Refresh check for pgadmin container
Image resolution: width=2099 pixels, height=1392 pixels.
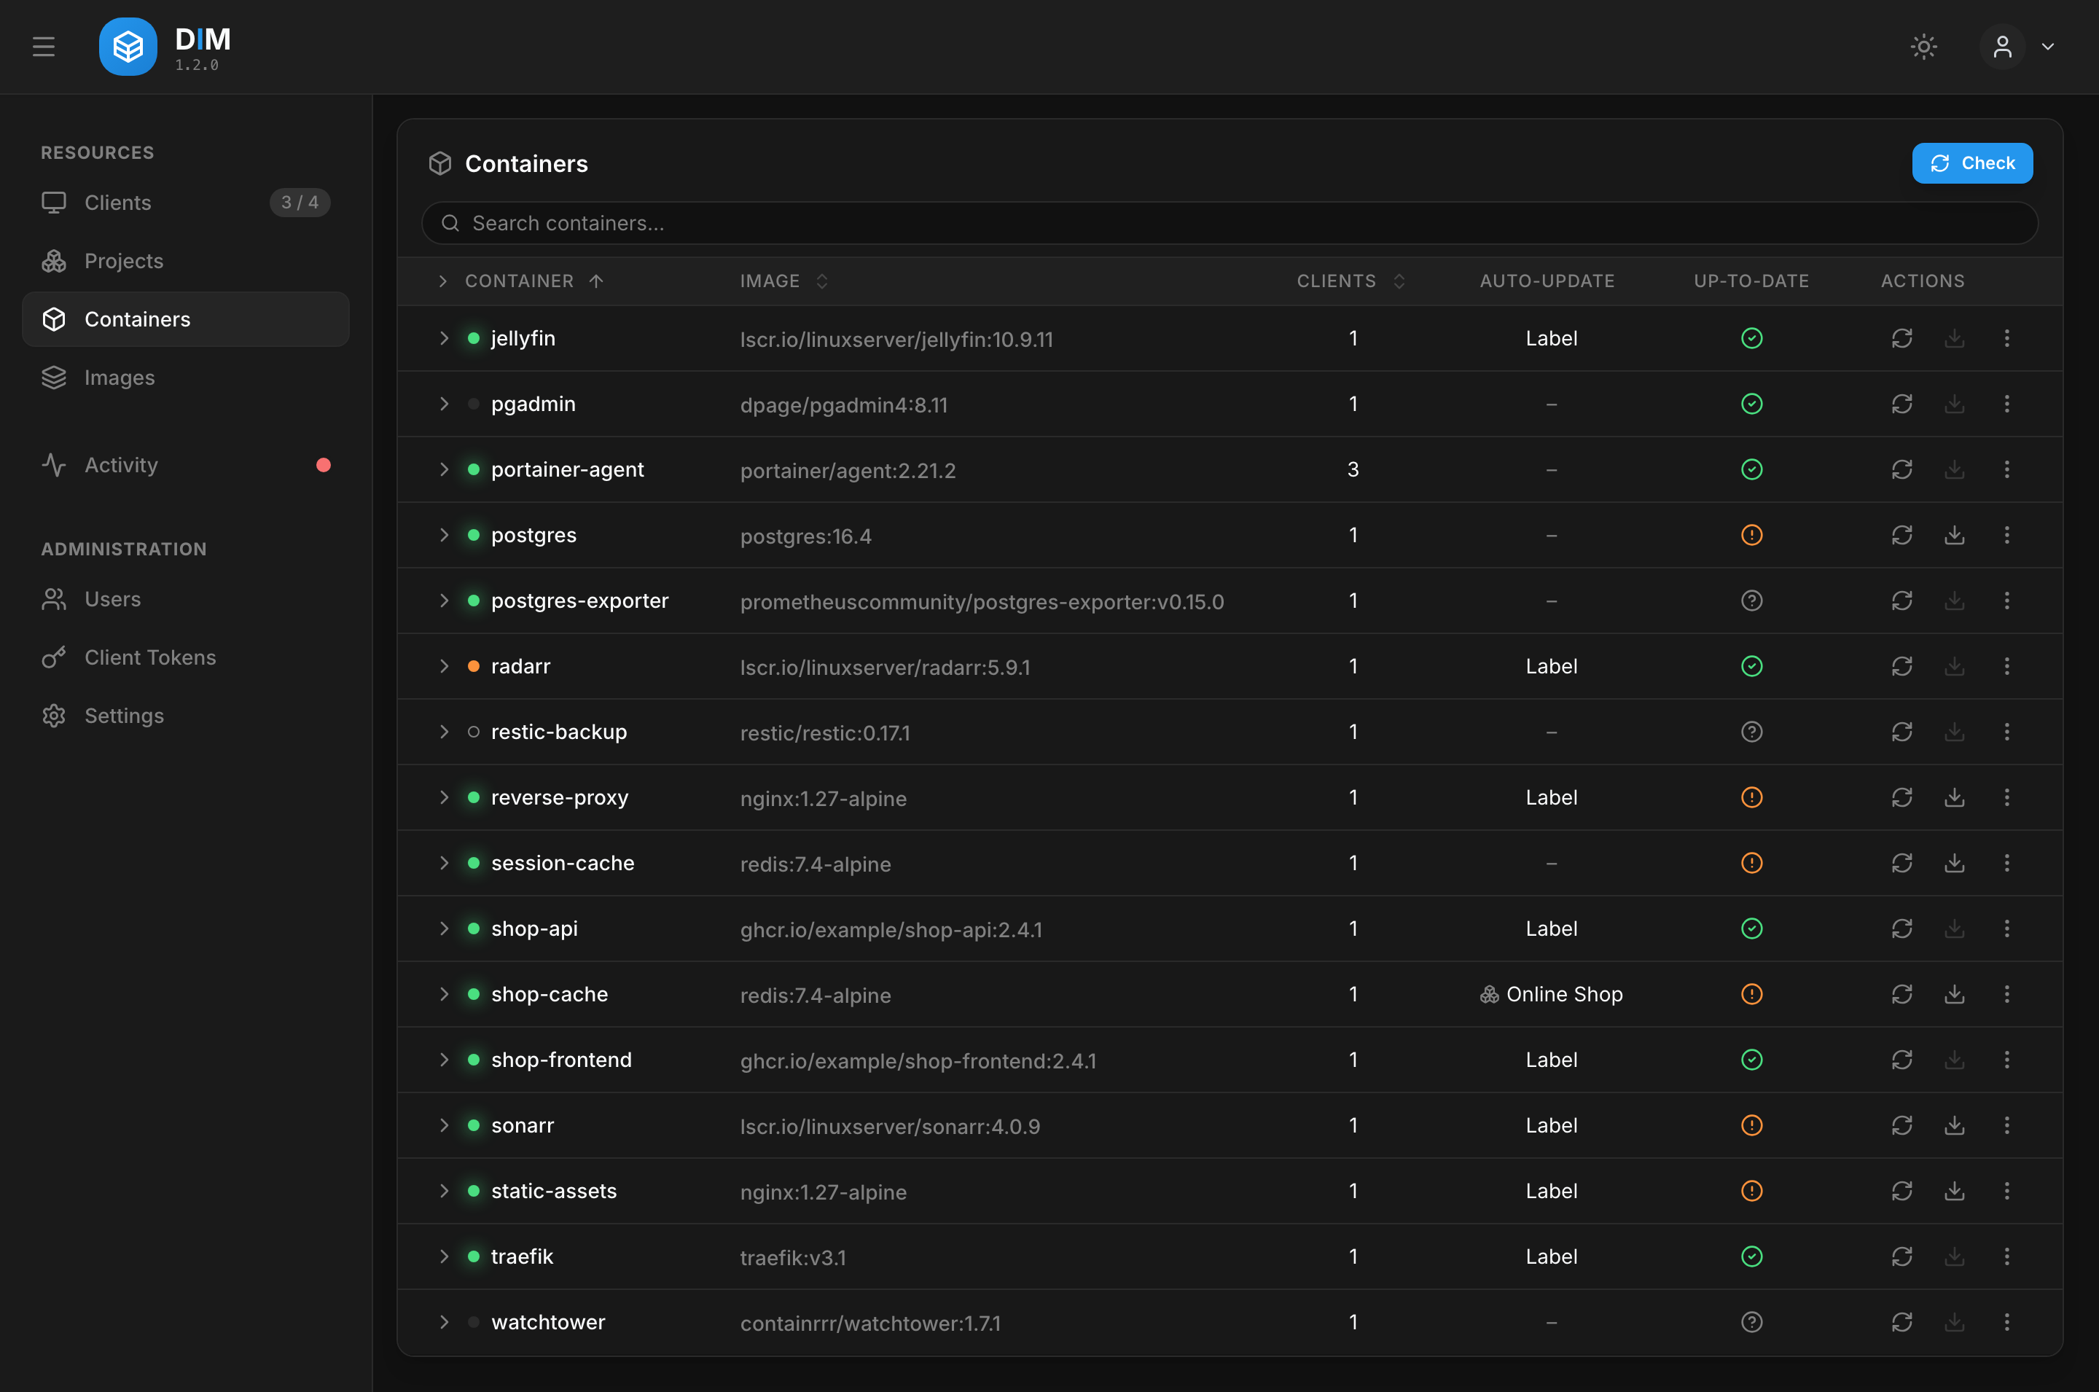(x=1901, y=404)
